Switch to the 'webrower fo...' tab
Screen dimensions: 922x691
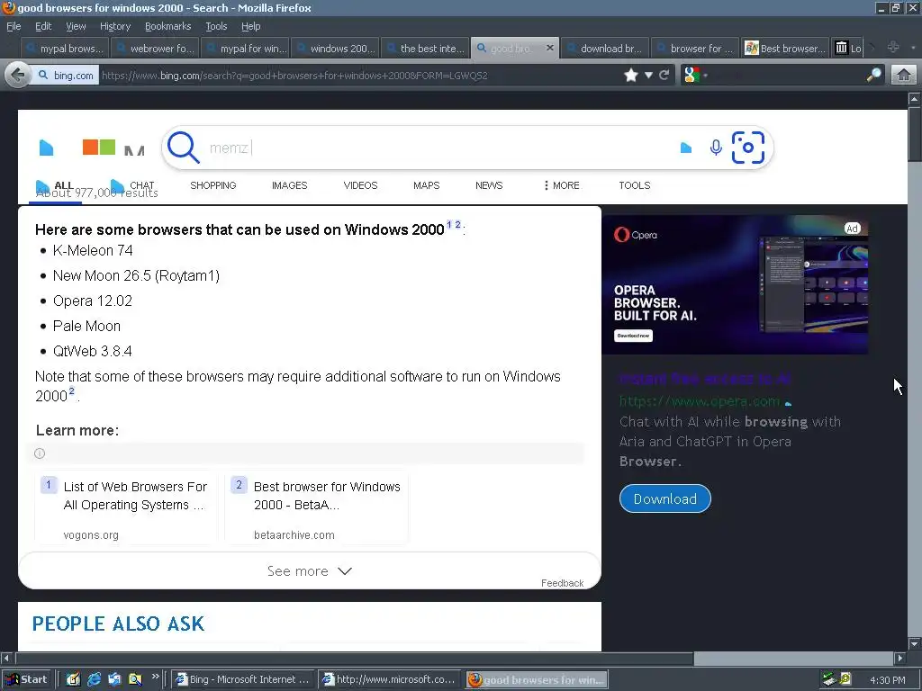[154, 49]
